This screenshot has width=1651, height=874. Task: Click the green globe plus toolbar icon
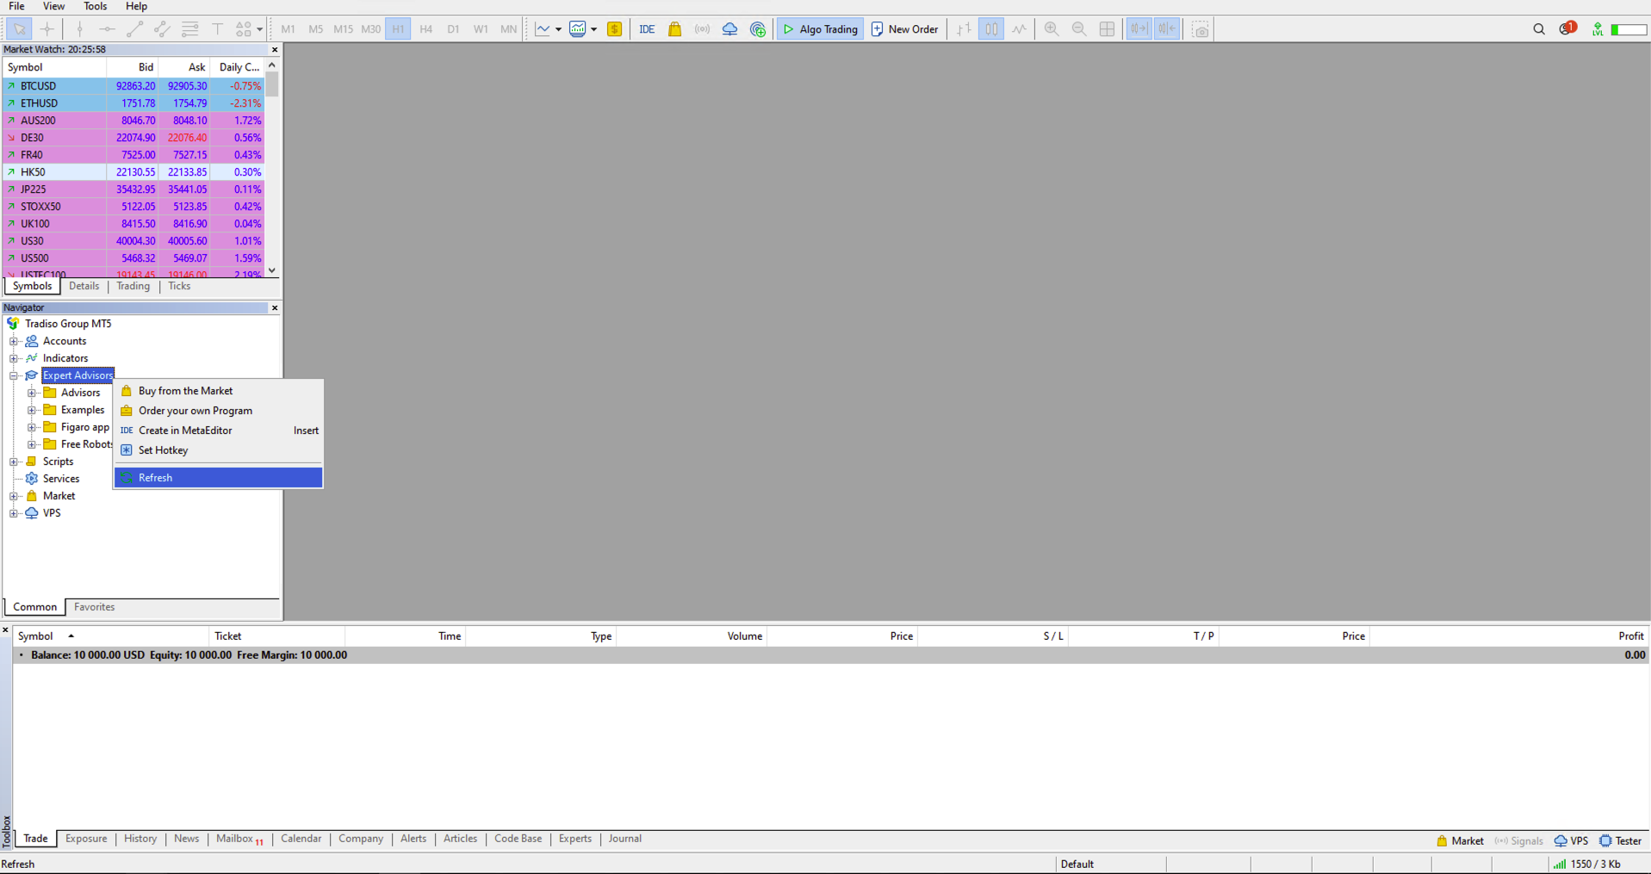[x=757, y=29]
